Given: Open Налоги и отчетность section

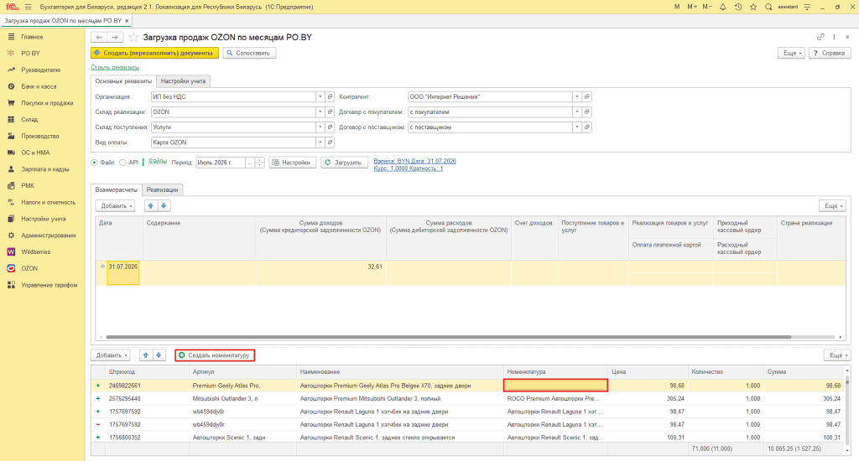Looking at the screenshot, I should (x=48, y=202).
